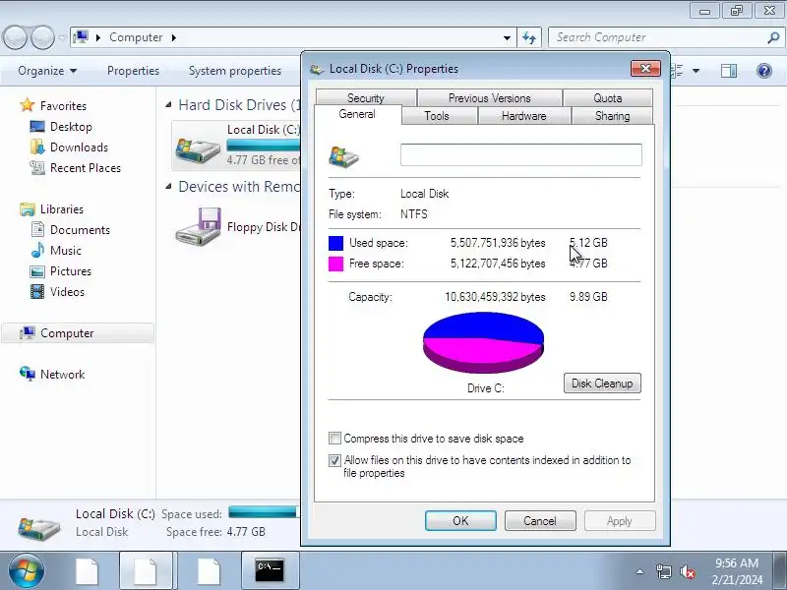Uncheck Allow files to be indexed checkbox
The image size is (787, 590).
[334, 460]
